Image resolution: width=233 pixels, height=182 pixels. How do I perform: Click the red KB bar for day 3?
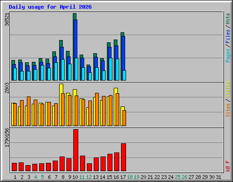(28, 168)
